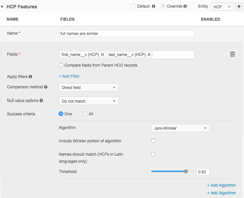
Task: Open the Null value options dropdown
Action: pyautogui.click(x=88, y=101)
